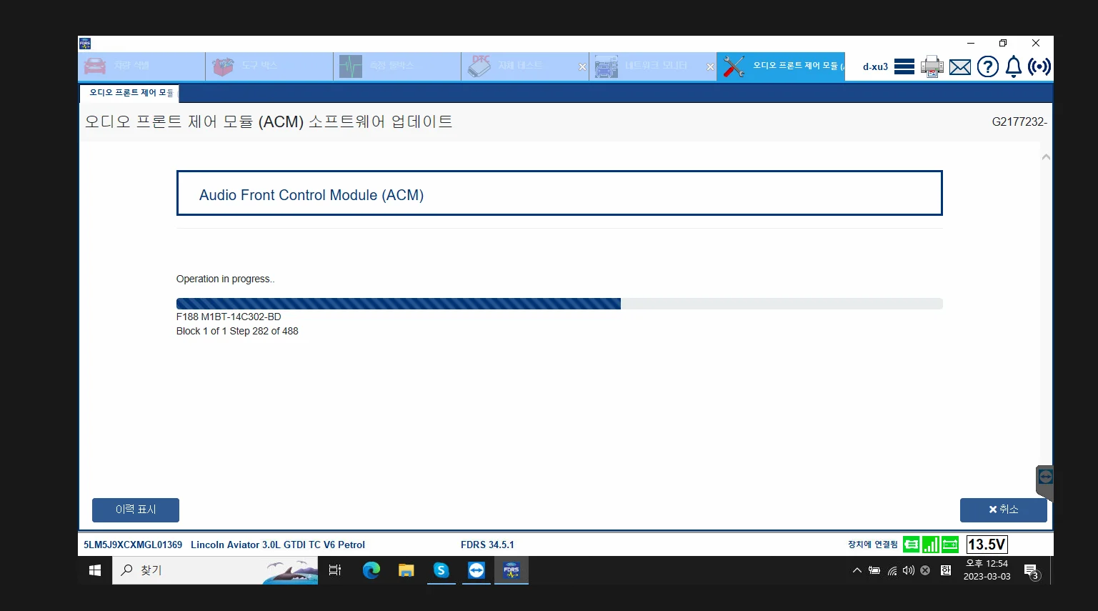Screen dimensions: 1098x611
Task: Open File Explorer from the taskbar
Action: (406, 570)
